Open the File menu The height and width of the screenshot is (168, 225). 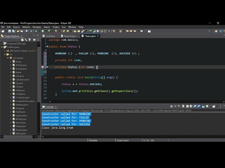click(x=3, y=27)
